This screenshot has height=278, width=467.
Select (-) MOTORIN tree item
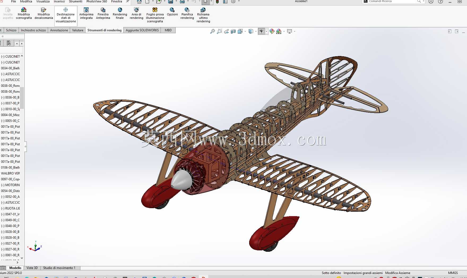pyautogui.click(x=10, y=185)
